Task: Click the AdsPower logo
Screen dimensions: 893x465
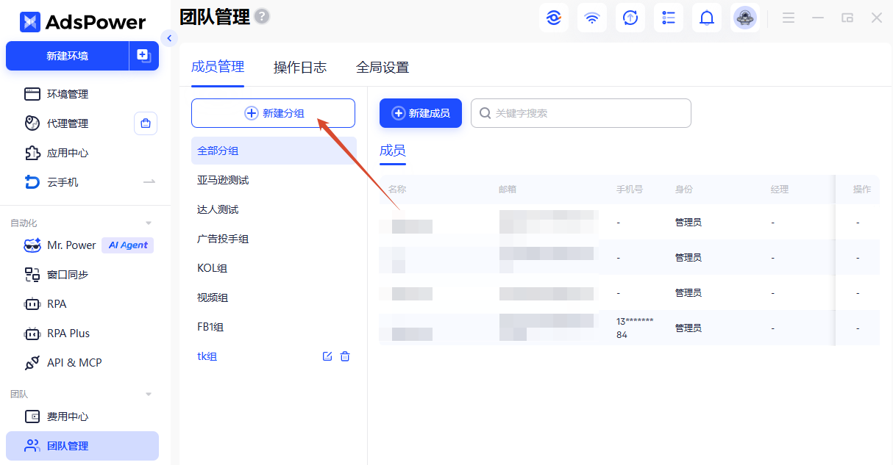Action: point(82,22)
